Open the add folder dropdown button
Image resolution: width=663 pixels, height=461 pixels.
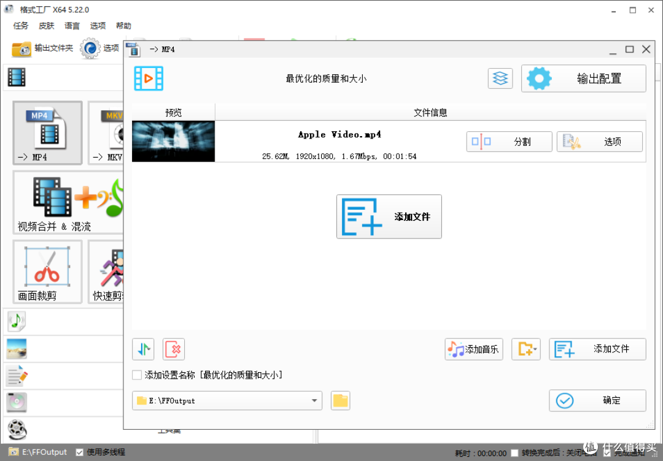tap(526, 349)
